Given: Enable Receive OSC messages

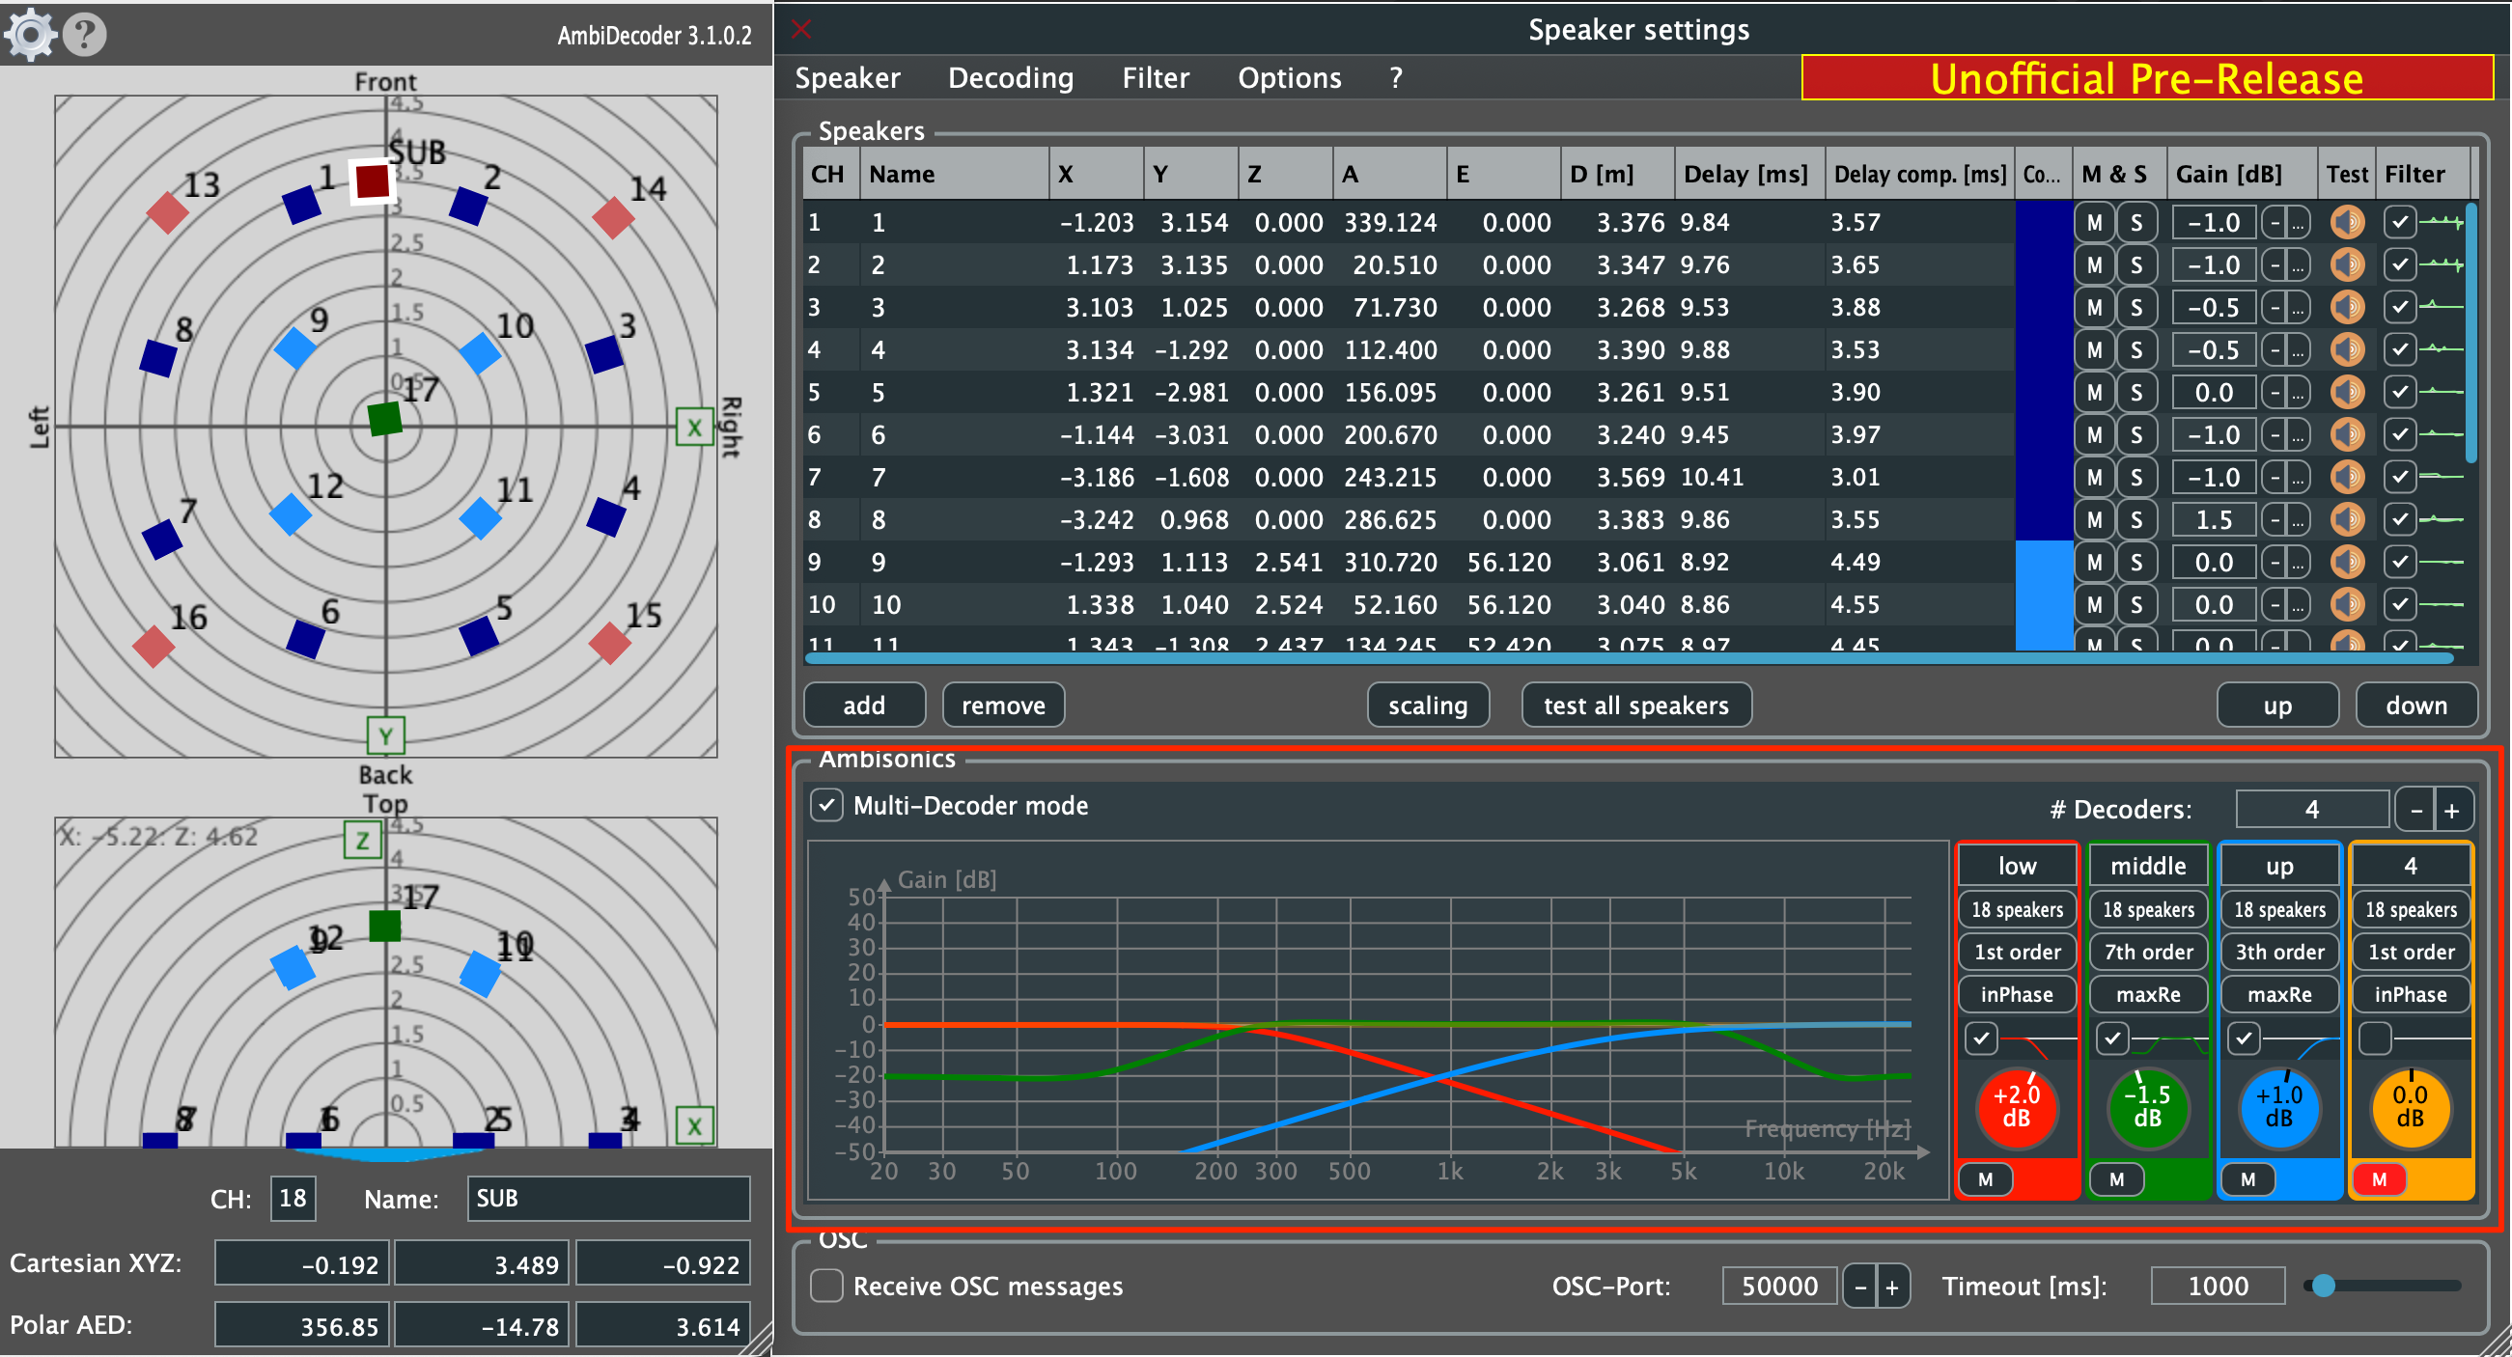Looking at the screenshot, I should coord(827,1286).
